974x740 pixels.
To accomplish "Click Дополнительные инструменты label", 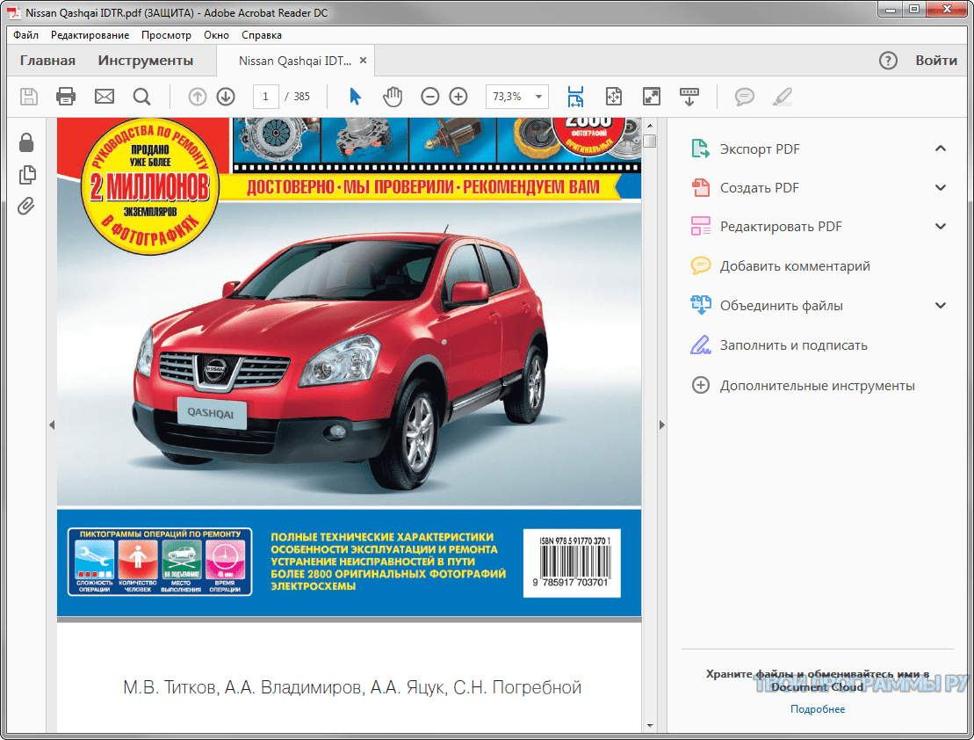I will (x=818, y=386).
